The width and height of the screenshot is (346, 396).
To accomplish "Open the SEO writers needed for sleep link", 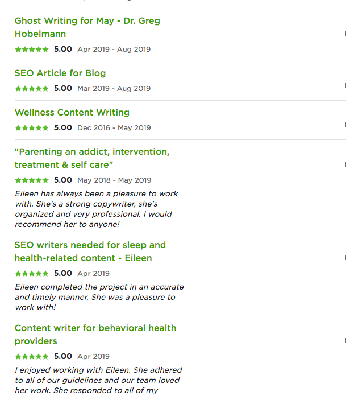I will click(90, 245).
